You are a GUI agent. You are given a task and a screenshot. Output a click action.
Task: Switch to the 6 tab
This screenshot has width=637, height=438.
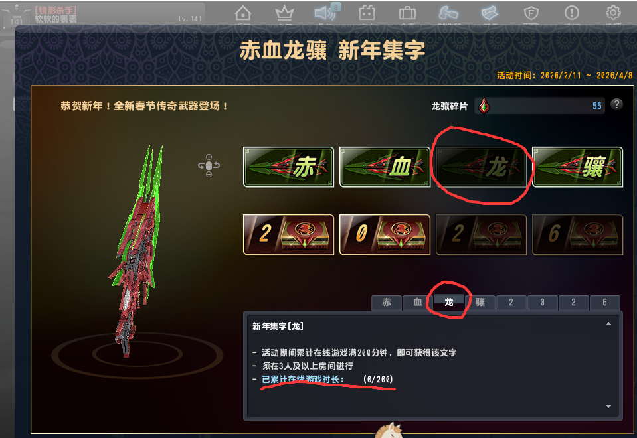pyautogui.click(x=605, y=303)
